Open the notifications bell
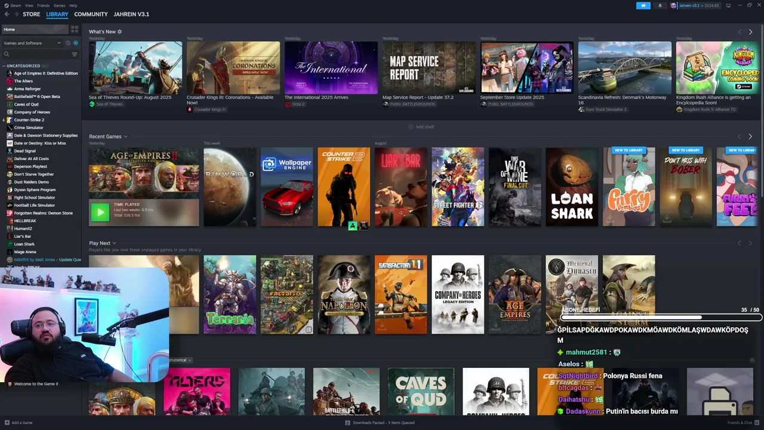This screenshot has width=764, height=430. [660, 5]
